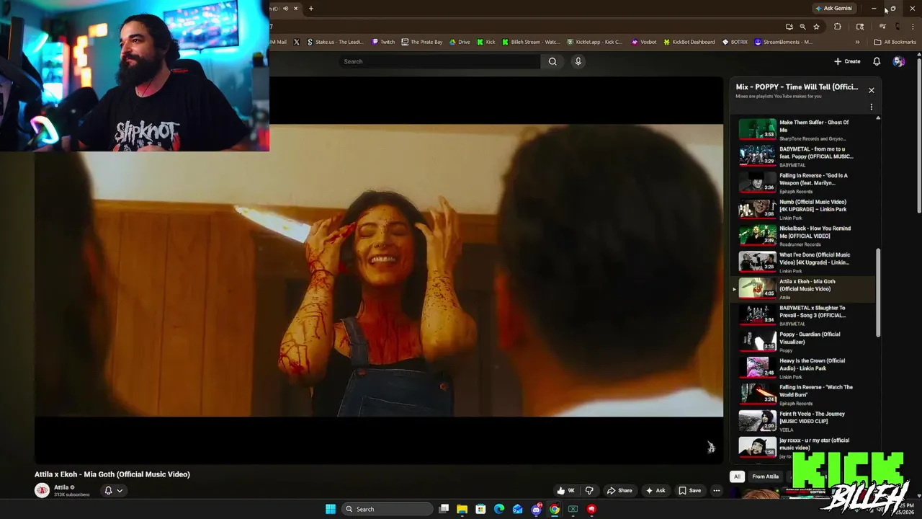This screenshot has height=519, width=922.
Task: Click the playlist panel scrollbar
Action: point(878,293)
